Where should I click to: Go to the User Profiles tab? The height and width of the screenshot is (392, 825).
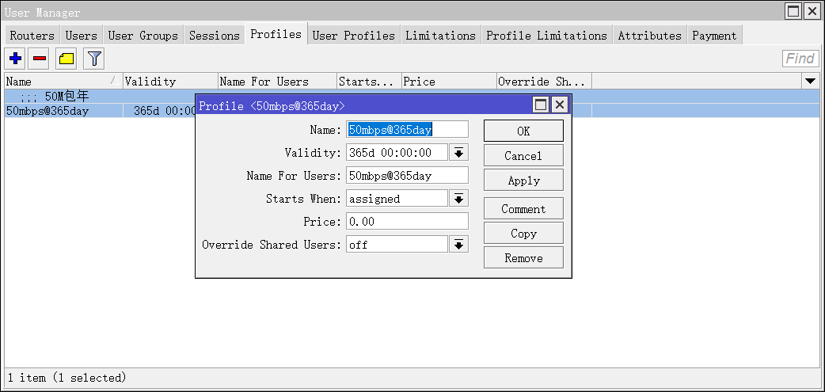353,36
